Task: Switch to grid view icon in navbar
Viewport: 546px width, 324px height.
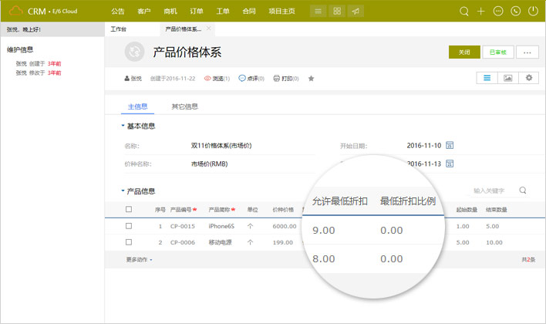Action: tap(336, 12)
